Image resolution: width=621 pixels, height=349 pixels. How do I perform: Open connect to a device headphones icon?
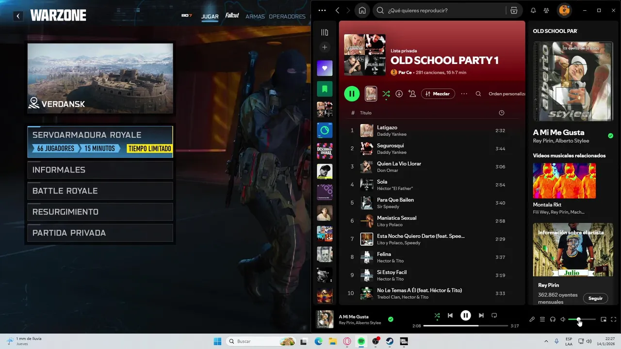pyautogui.click(x=553, y=319)
